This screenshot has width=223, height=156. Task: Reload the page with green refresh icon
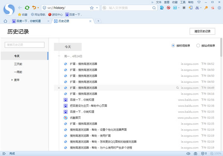(x=27, y=8)
